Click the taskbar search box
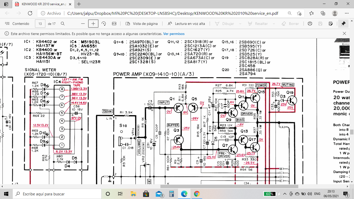Screen dimensions: 354x199 (57, 194)
